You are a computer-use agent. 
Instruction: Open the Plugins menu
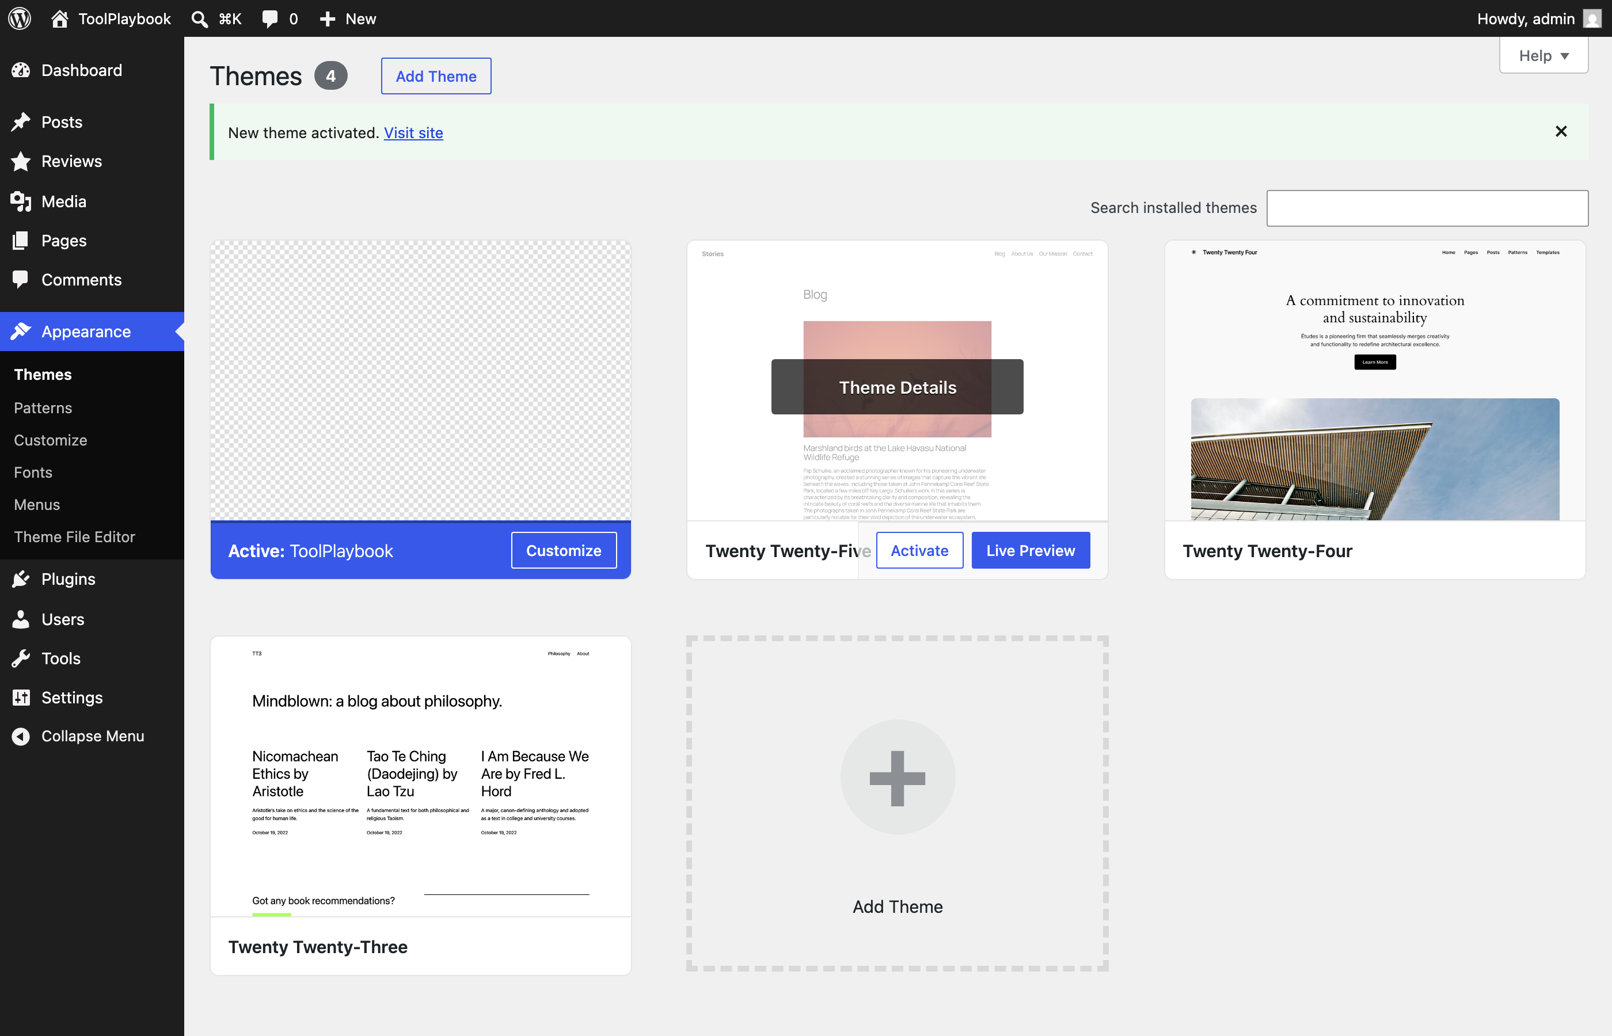[x=92, y=578]
